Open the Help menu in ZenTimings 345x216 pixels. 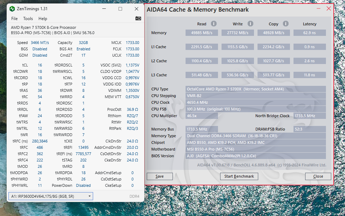[x=43, y=19]
